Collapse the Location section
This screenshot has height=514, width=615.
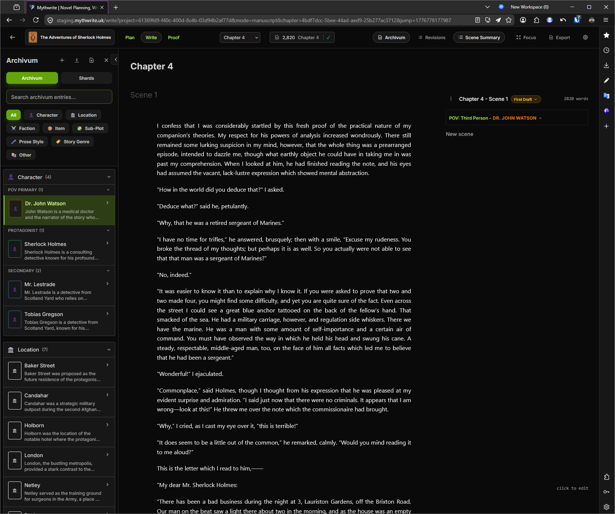coord(109,350)
